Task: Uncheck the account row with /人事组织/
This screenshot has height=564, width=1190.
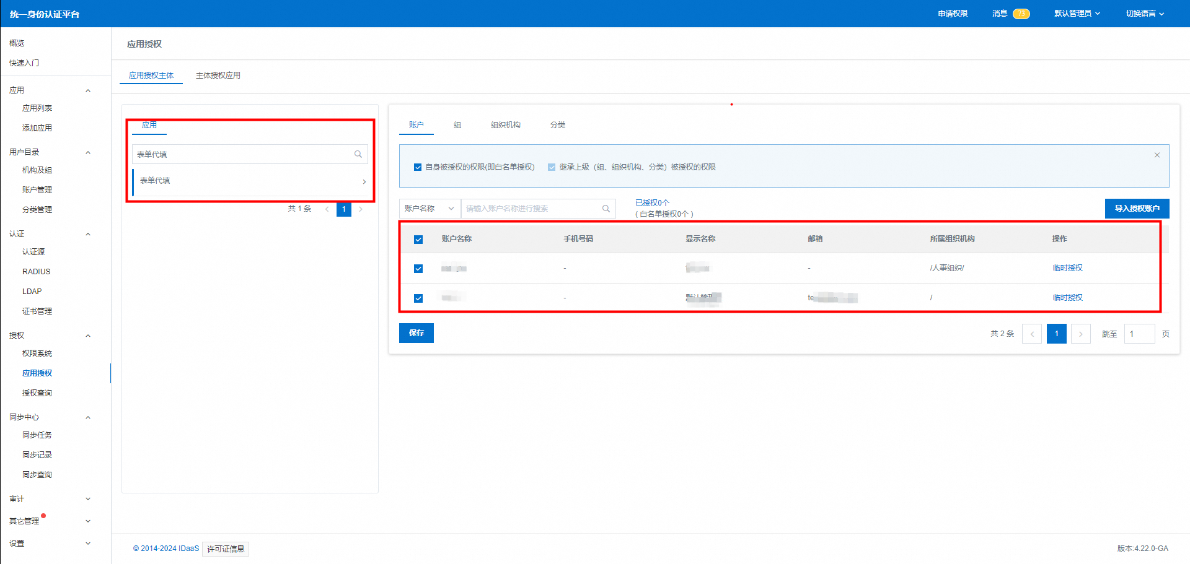Action: pos(418,269)
